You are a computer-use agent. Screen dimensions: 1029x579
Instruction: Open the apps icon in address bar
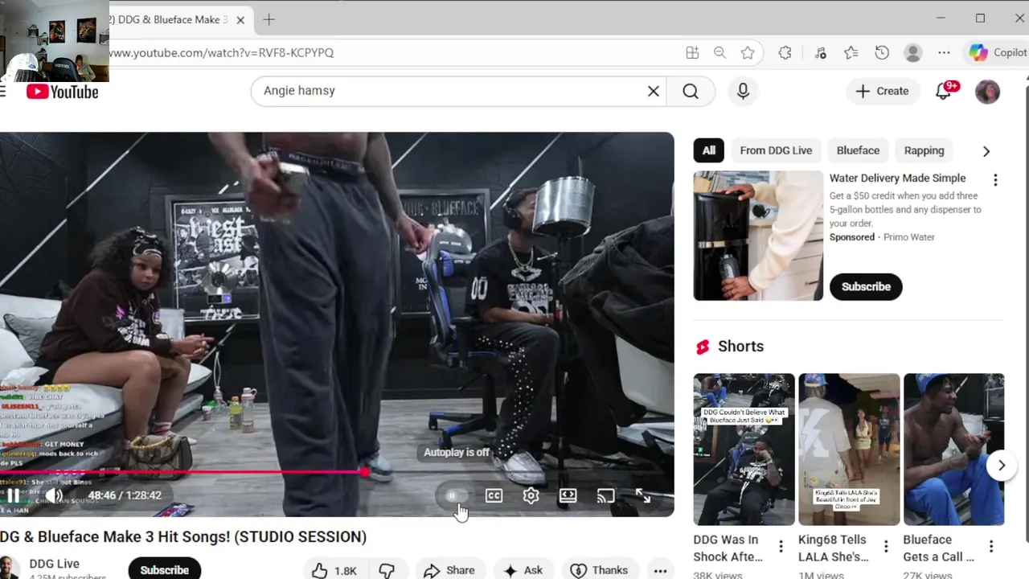692,52
